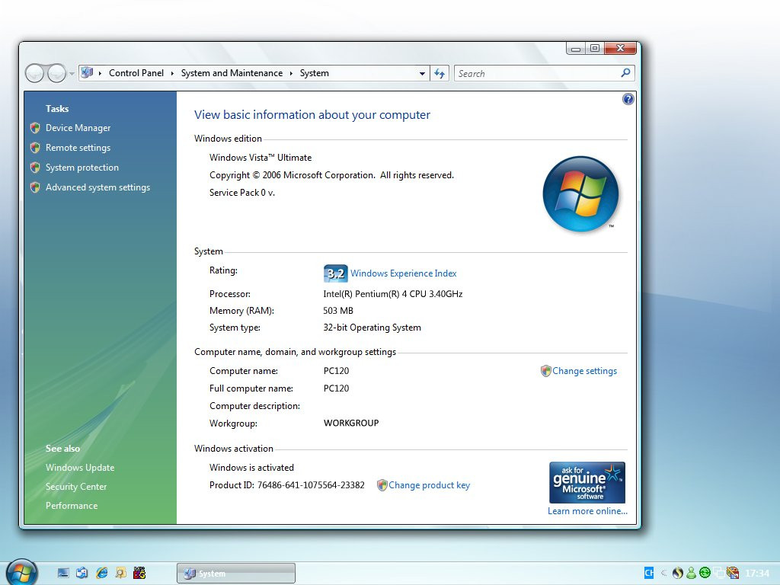This screenshot has width=780, height=585.
Task: Select the System breadcrumb item
Action: tap(315, 73)
